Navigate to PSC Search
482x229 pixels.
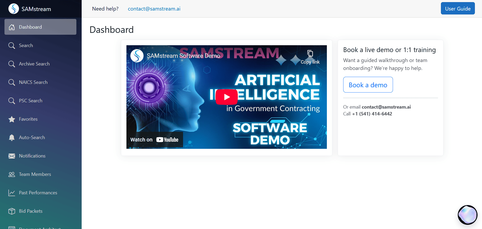tap(31, 101)
